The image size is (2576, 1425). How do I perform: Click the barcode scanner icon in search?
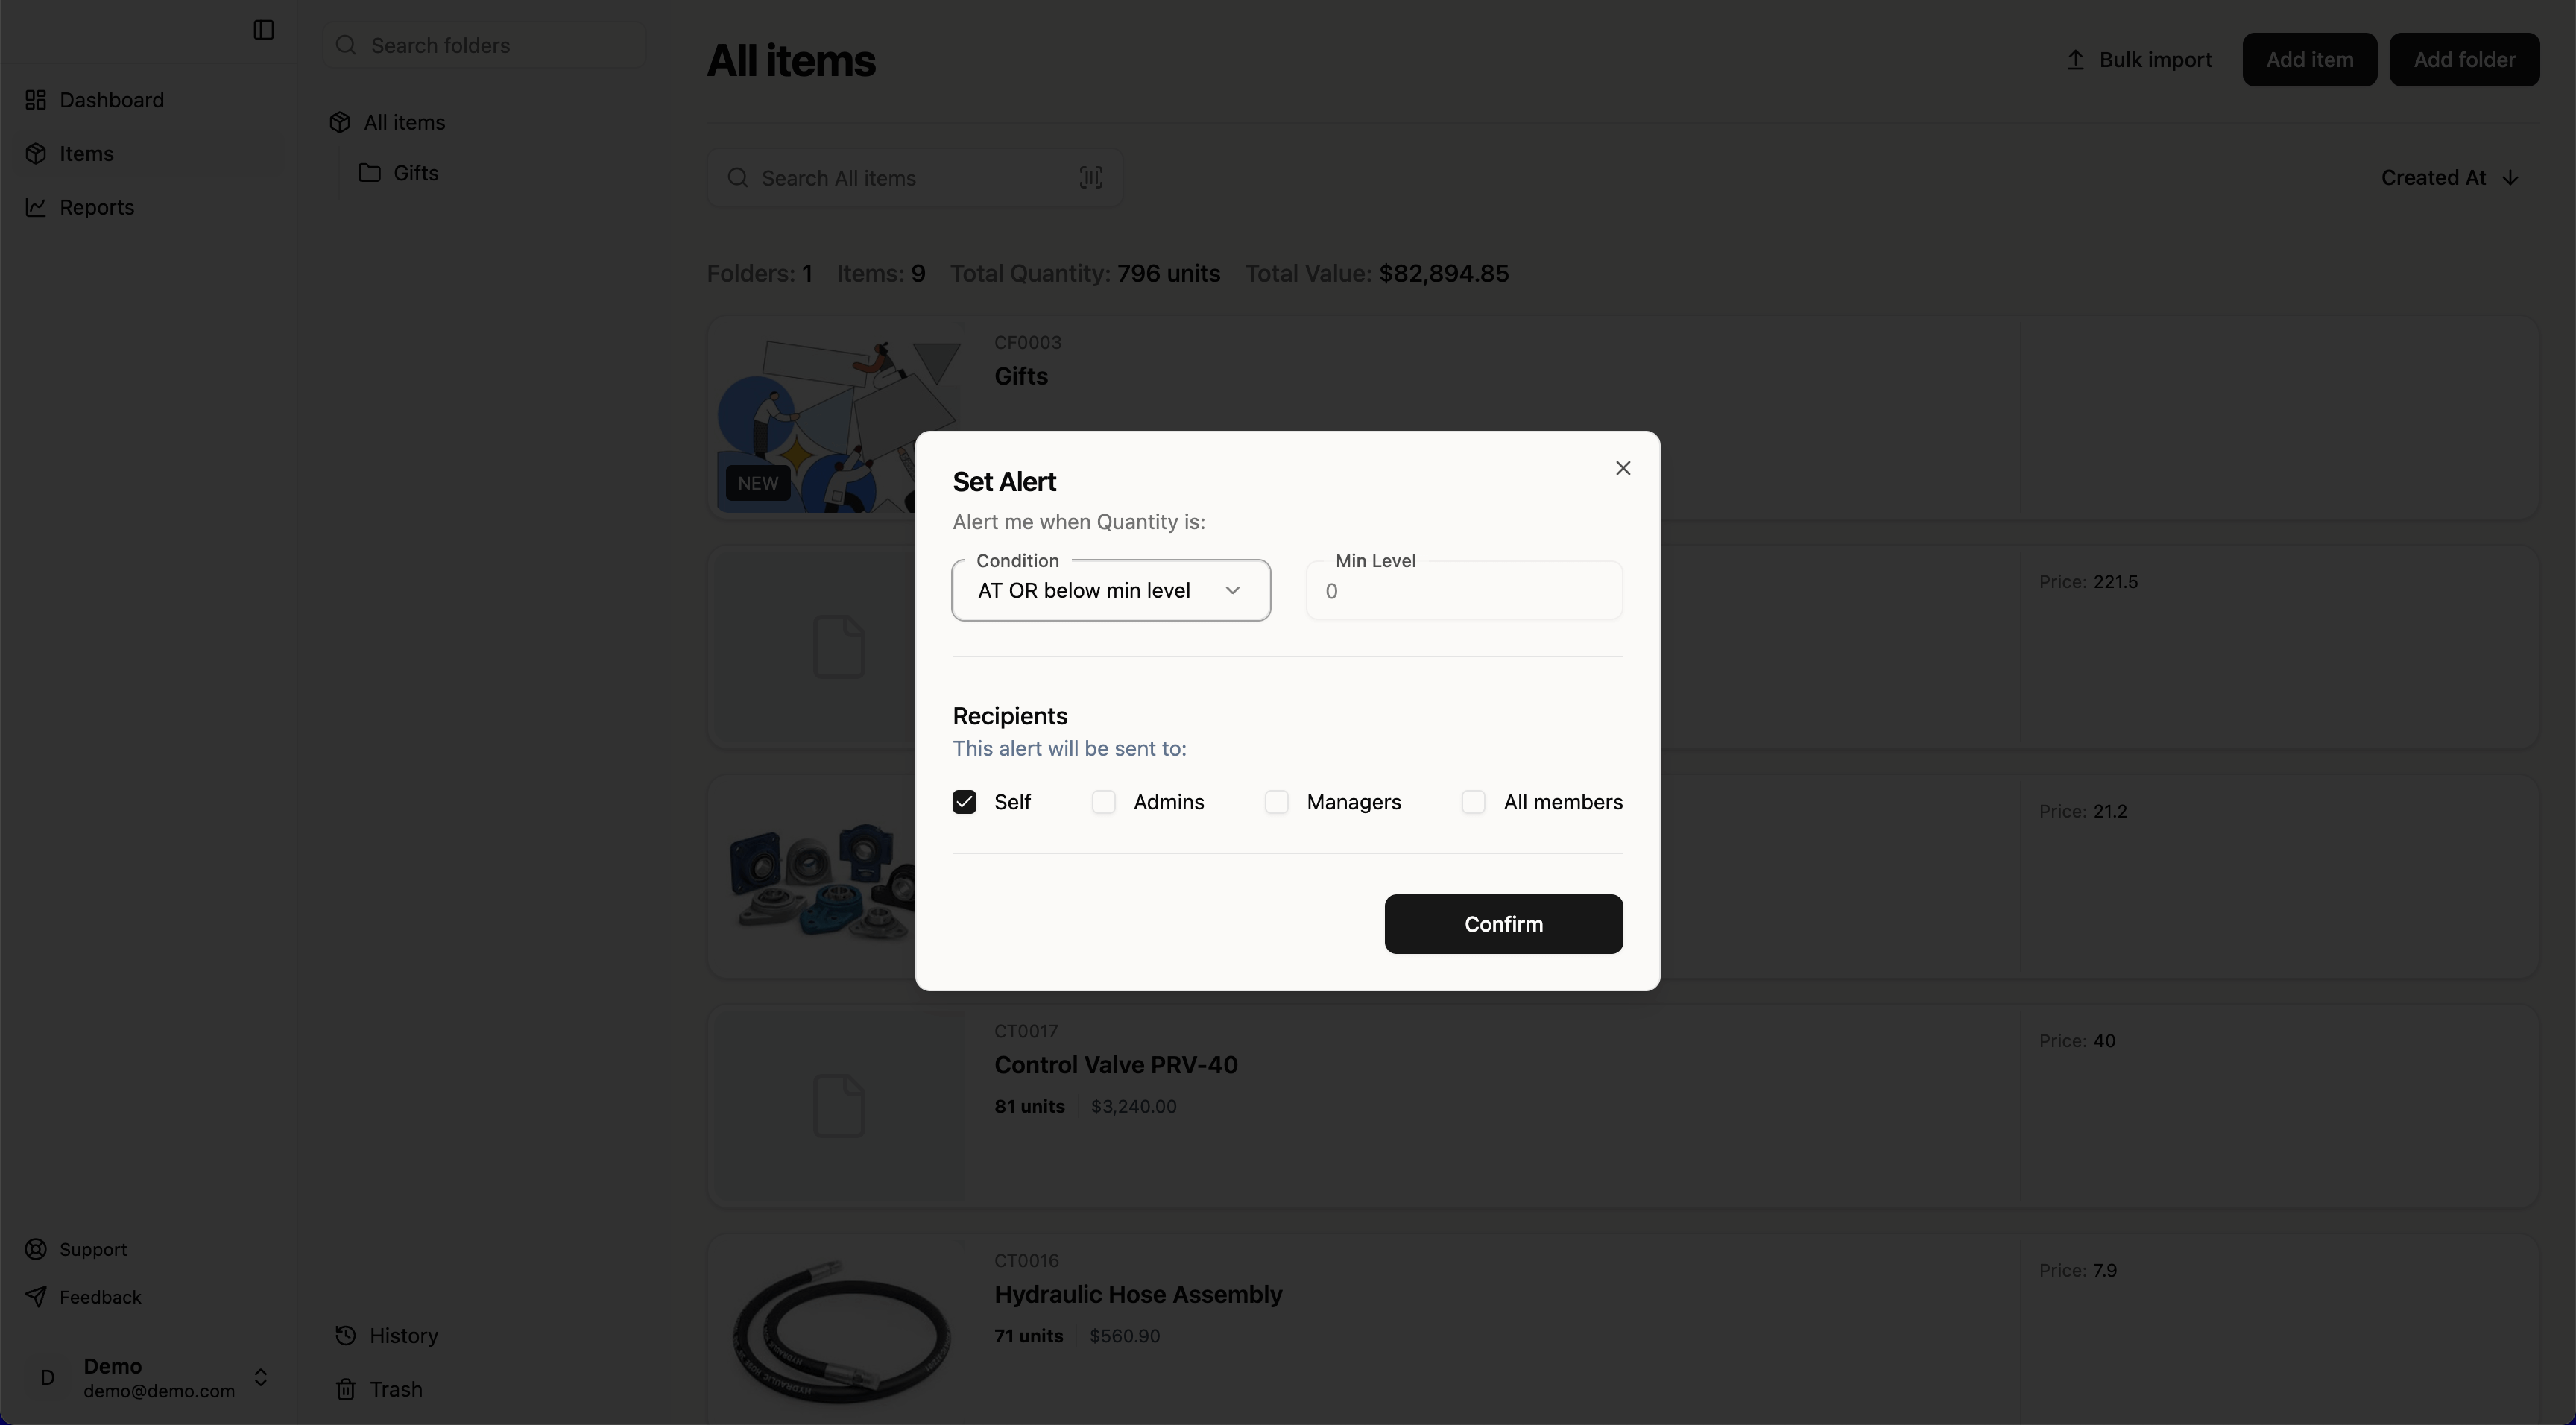coord(1090,178)
